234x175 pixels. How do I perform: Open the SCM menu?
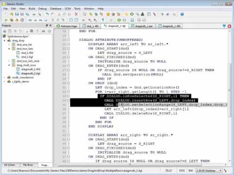point(68,9)
